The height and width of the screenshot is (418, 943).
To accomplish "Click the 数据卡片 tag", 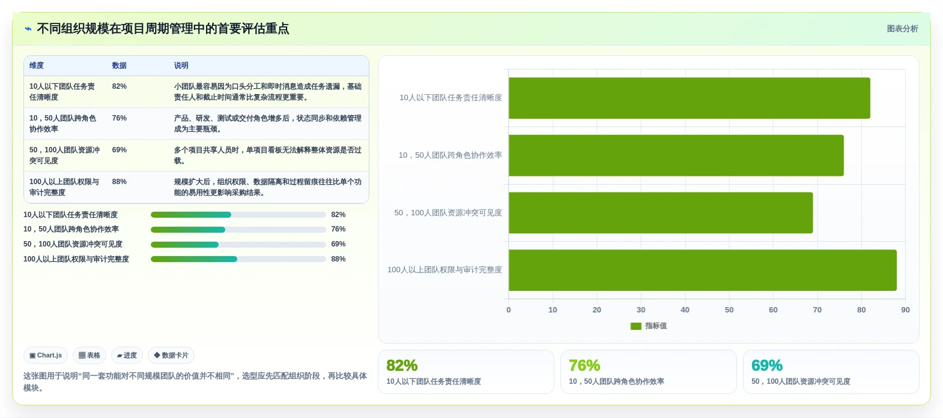I will tap(171, 356).
